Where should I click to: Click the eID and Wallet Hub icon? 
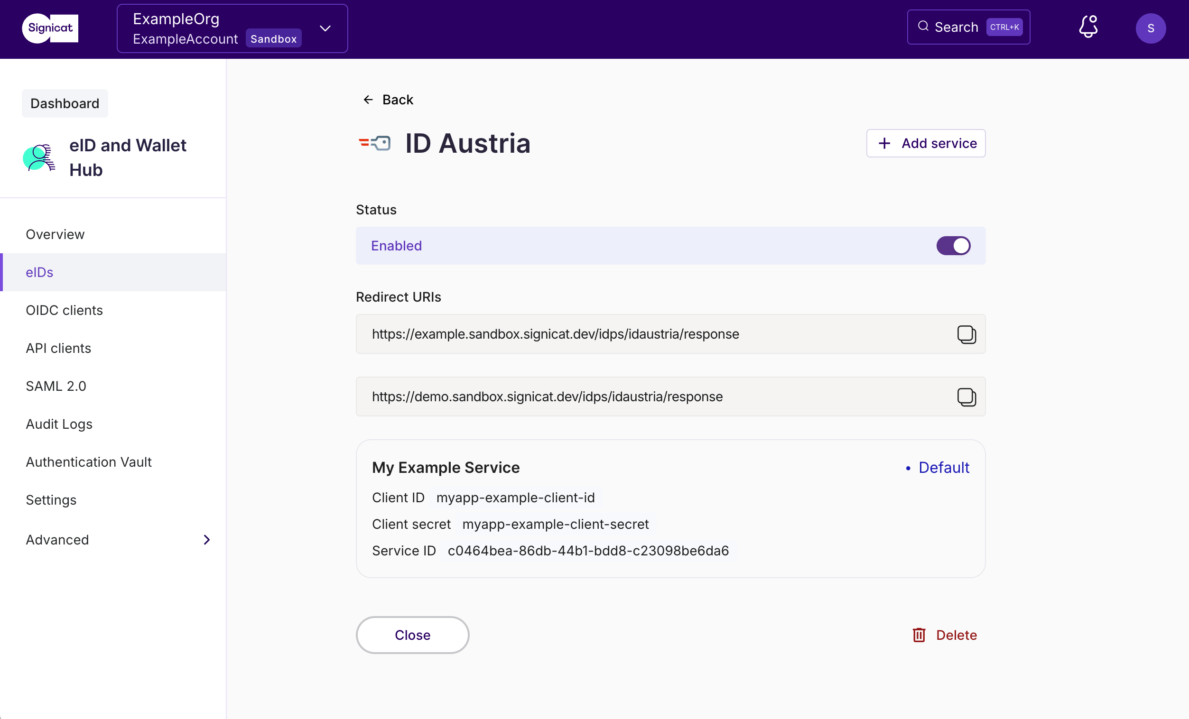click(x=38, y=157)
